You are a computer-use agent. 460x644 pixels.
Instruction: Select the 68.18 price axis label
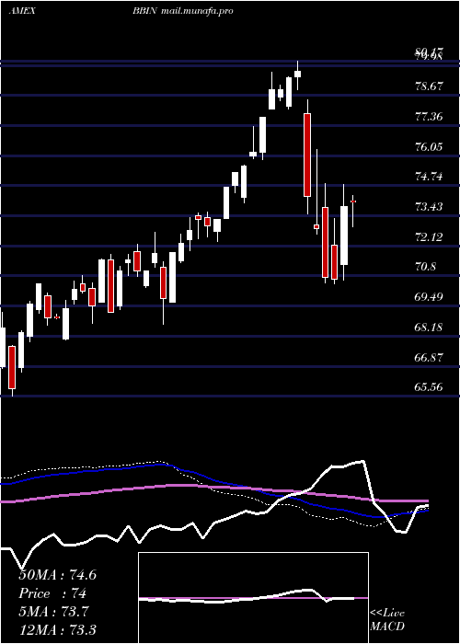430,328
